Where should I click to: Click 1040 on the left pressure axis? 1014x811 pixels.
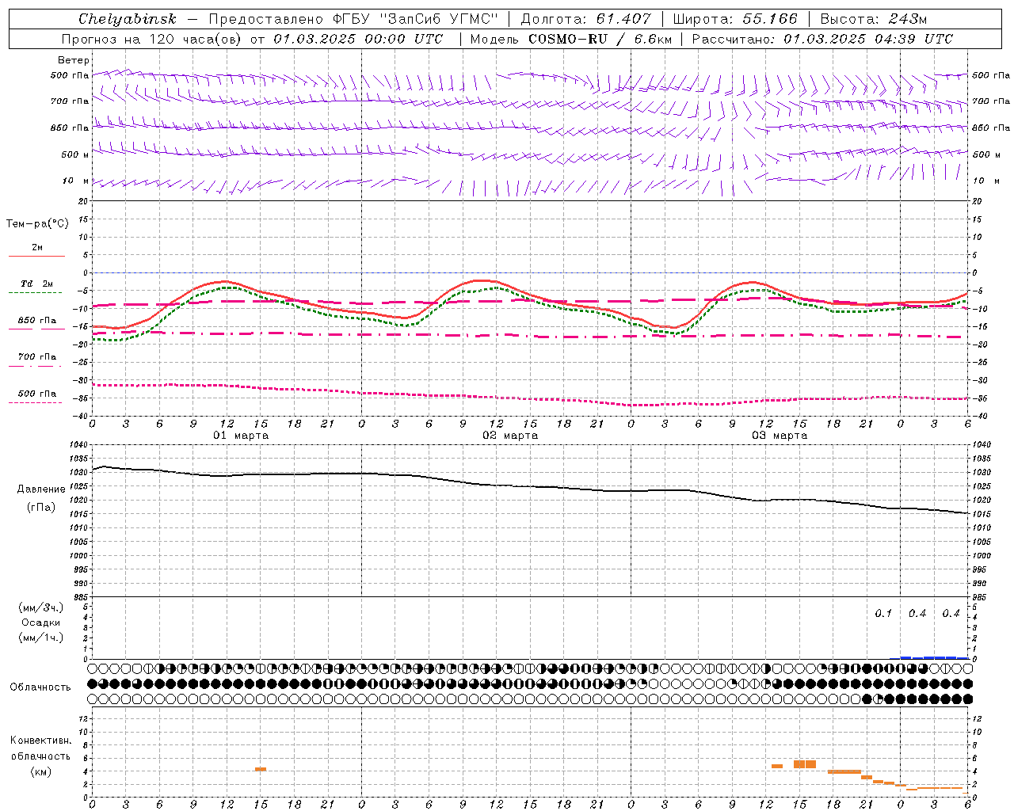pyautogui.click(x=80, y=445)
